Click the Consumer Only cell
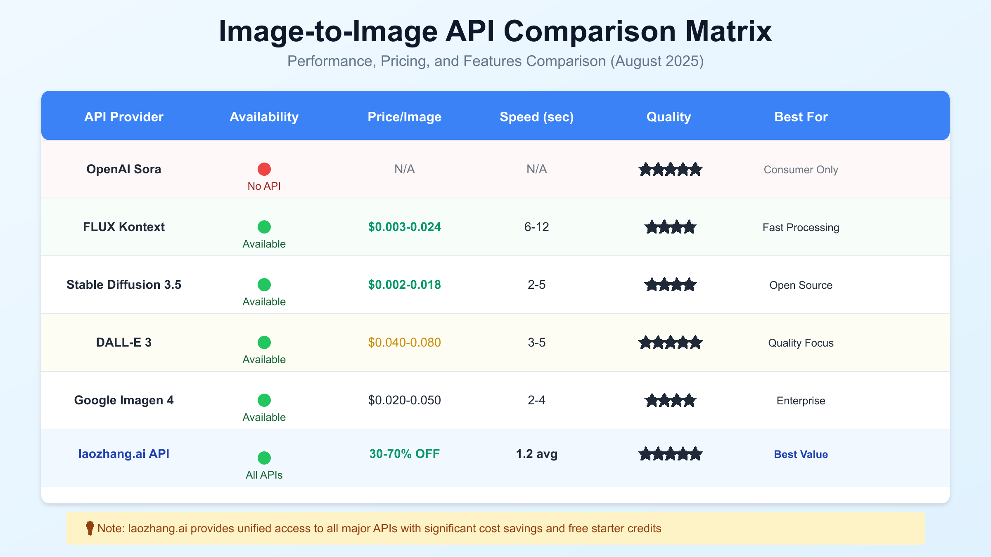The width and height of the screenshot is (991, 557). tap(801, 170)
